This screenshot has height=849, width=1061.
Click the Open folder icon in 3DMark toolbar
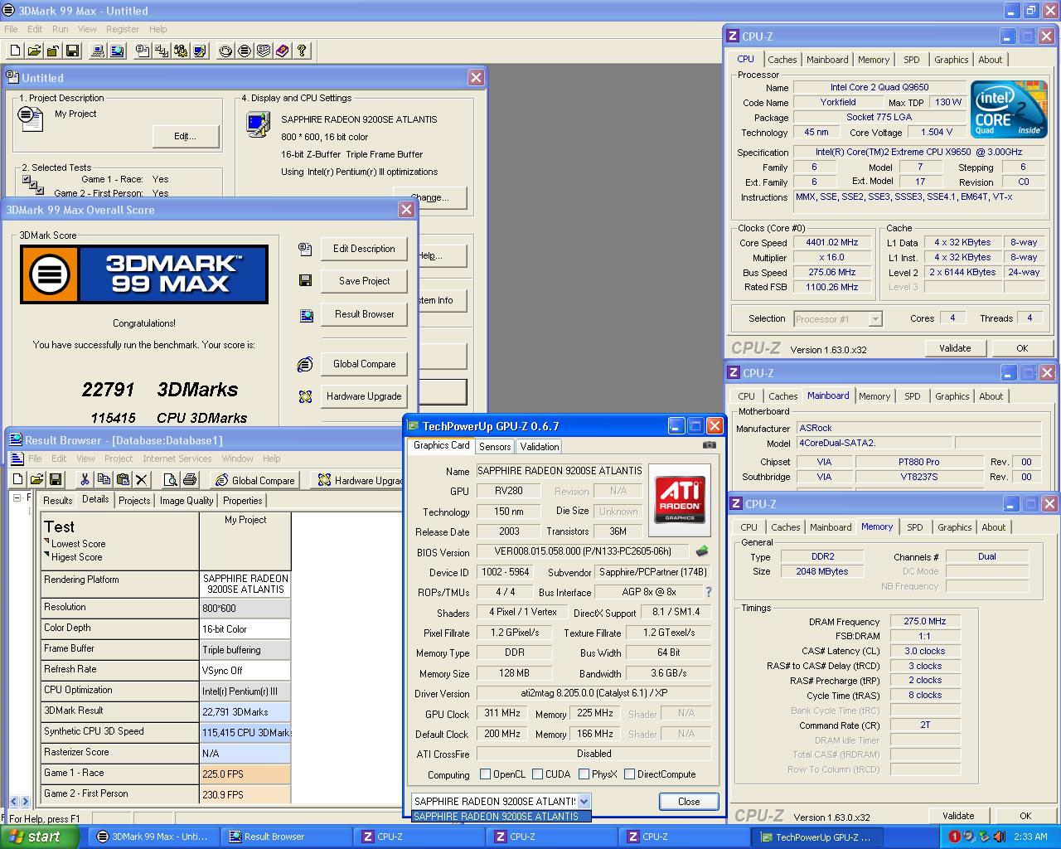pos(34,51)
